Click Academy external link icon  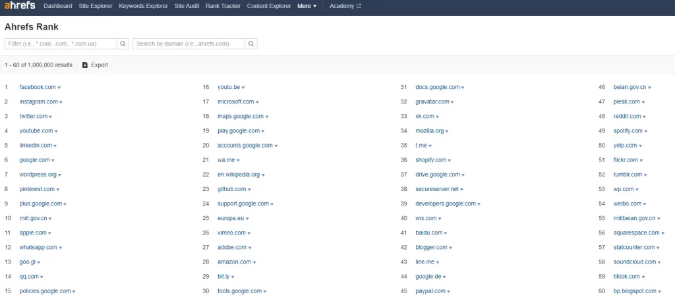tap(359, 6)
